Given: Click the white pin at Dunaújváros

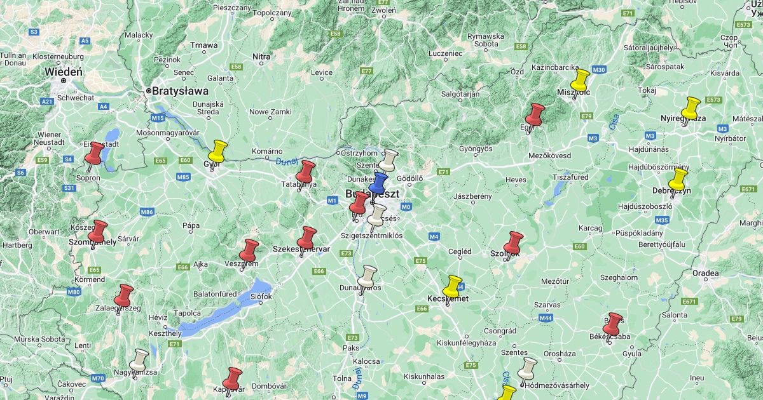Looking at the screenshot, I should 368,276.
